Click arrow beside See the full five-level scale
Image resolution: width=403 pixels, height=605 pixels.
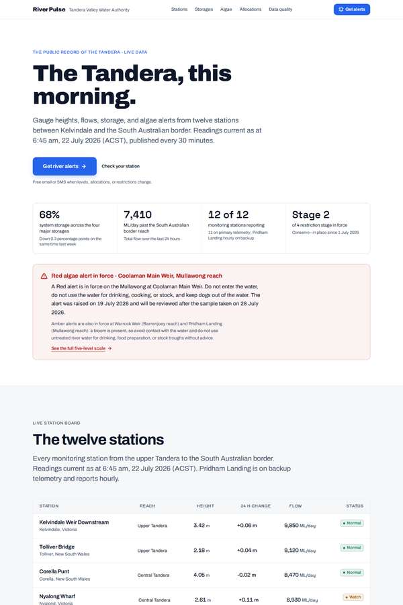tap(110, 348)
